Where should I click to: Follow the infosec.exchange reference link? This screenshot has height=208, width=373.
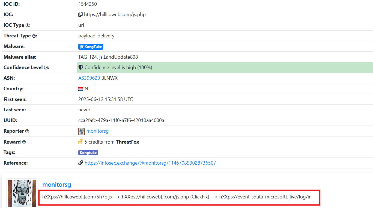point(150,163)
